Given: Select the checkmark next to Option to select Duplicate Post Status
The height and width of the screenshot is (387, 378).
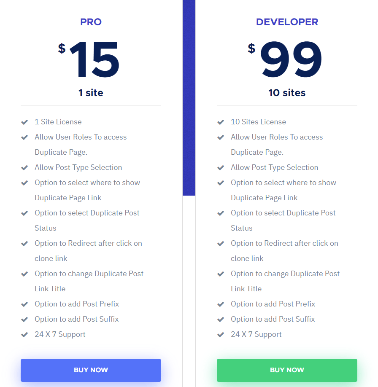Looking at the screenshot, I should (x=24, y=213).
